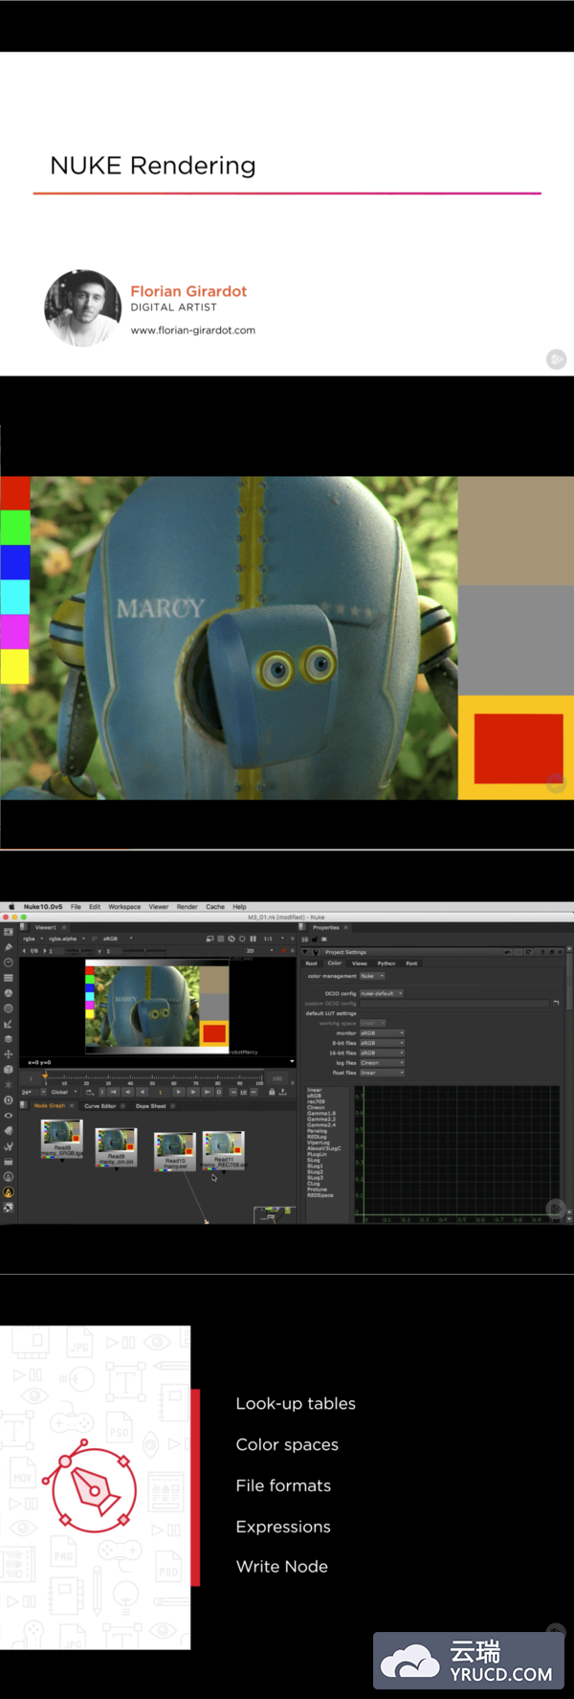Play the timeline forward
574x1699 pixels.
click(179, 1092)
